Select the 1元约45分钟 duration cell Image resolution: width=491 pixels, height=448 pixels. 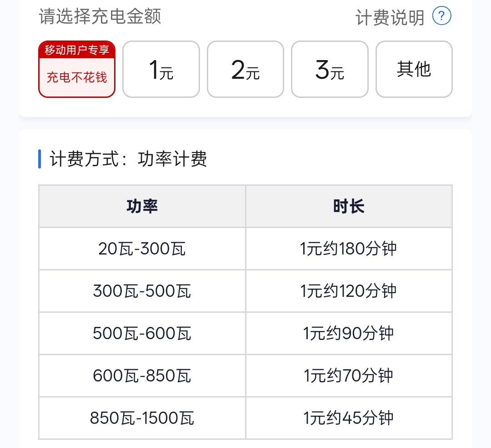tap(349, 417)
